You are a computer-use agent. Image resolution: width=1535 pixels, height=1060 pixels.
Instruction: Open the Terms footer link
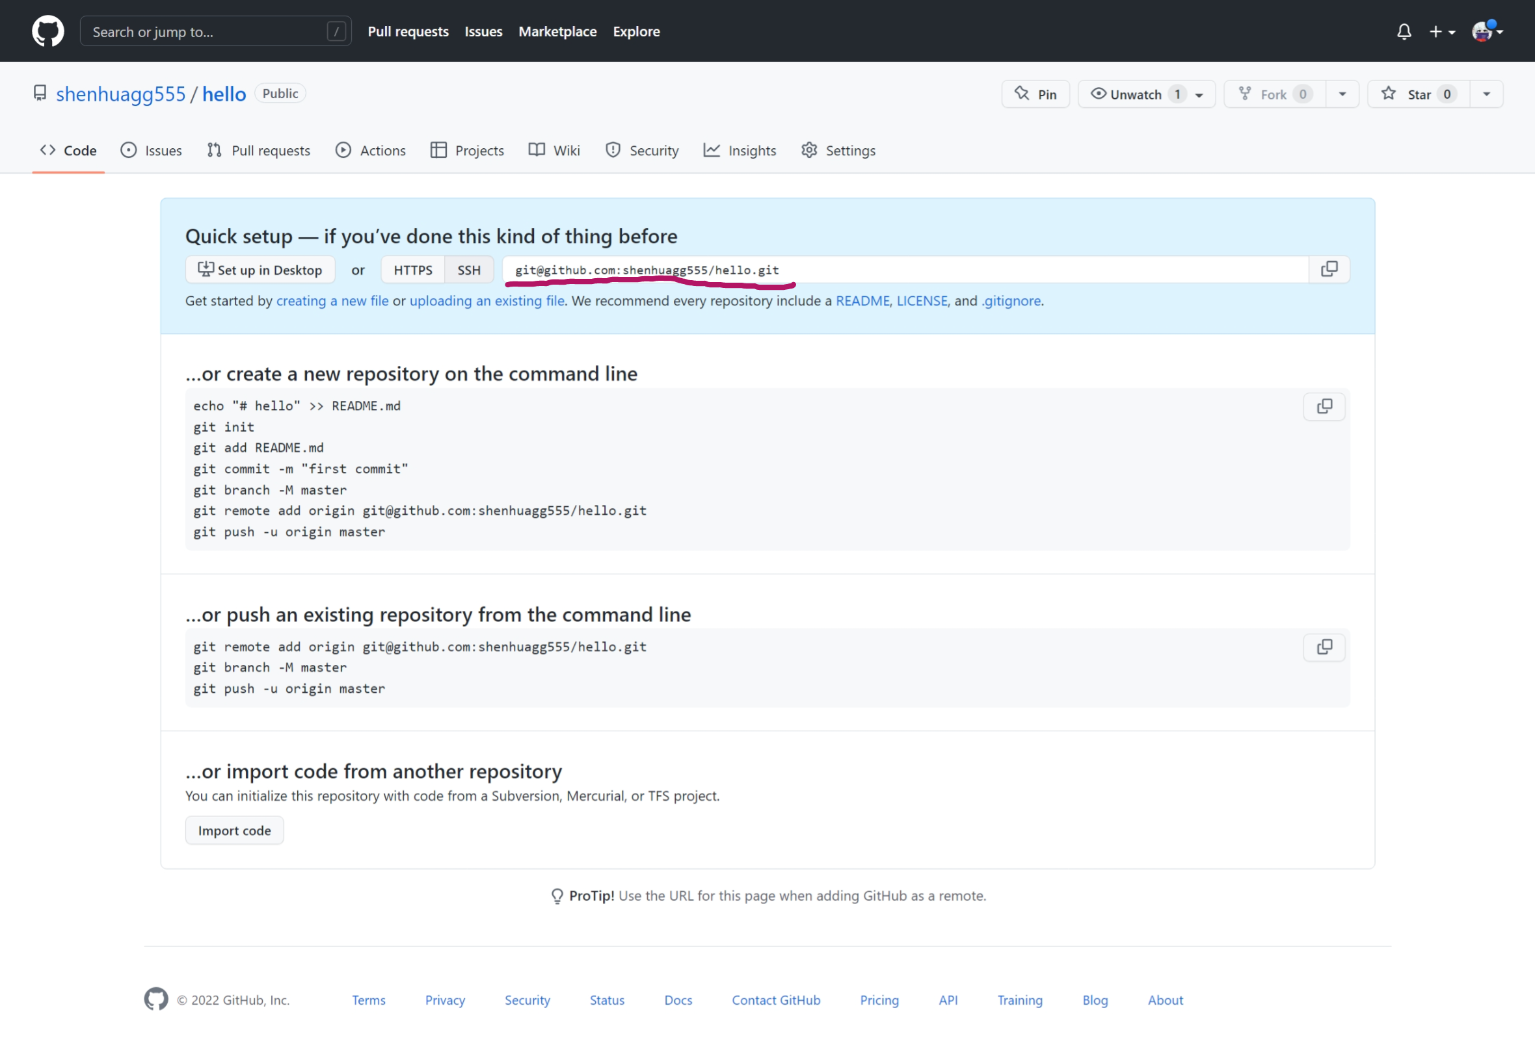tap(369, 1000)
